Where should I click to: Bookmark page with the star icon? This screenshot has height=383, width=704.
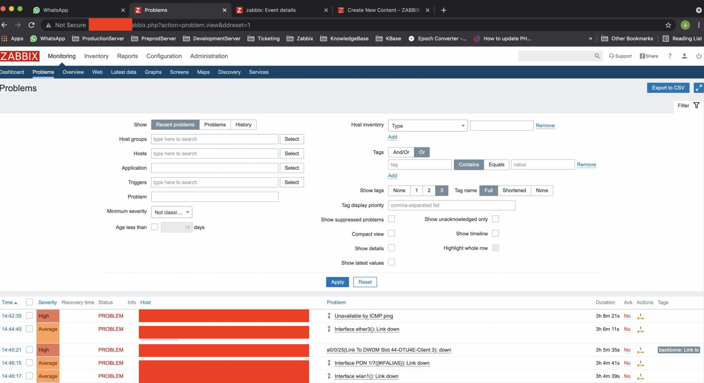coord(668,25)
